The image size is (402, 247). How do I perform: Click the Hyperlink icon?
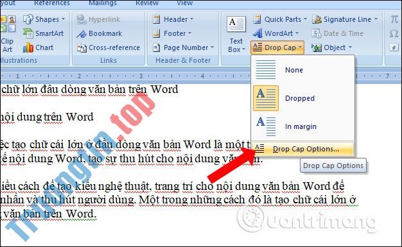coord(82,19)
